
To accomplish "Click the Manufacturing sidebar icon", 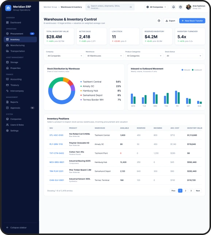I will (7, 45).
